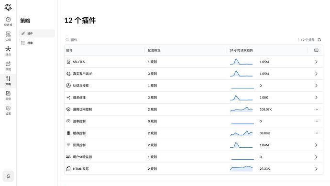Open the 通用访问控制 plugin name
Image resolution: width=330 pixels, height=186 pixels.
point(82,109)
